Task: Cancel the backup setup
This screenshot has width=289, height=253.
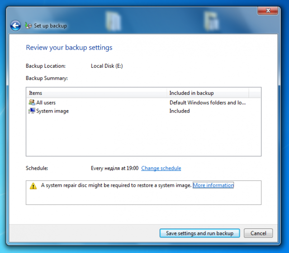Action: point(258,233)
